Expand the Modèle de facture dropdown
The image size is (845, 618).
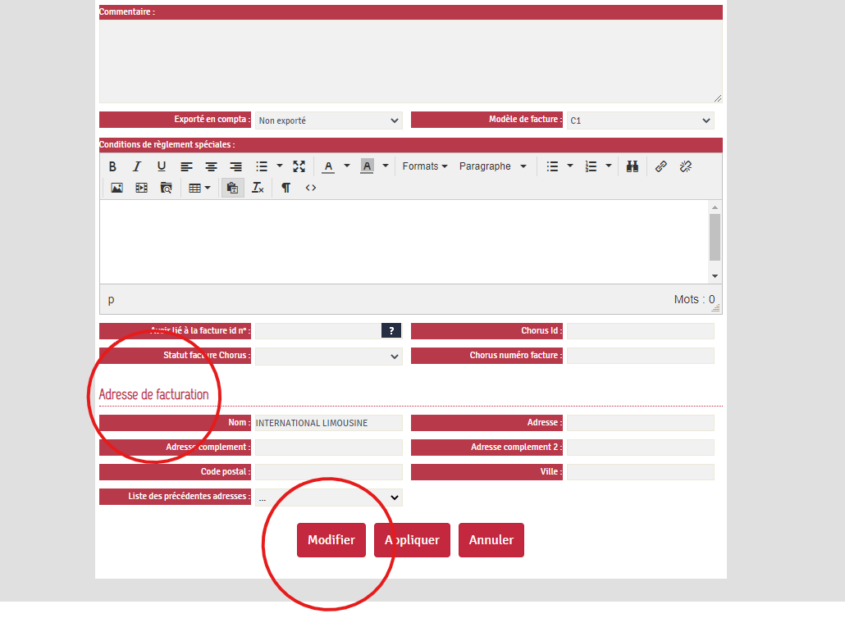[x=640, y=120]
